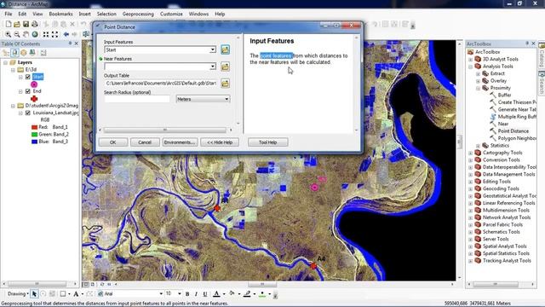Open the Bookmarks menu
Image resolution: width=545 pixels, height=307 pixels.
click(60, 14)
